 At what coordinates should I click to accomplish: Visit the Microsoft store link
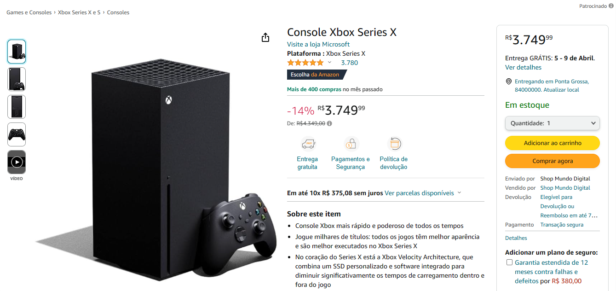pyautogui.click(x=318, y=44)
